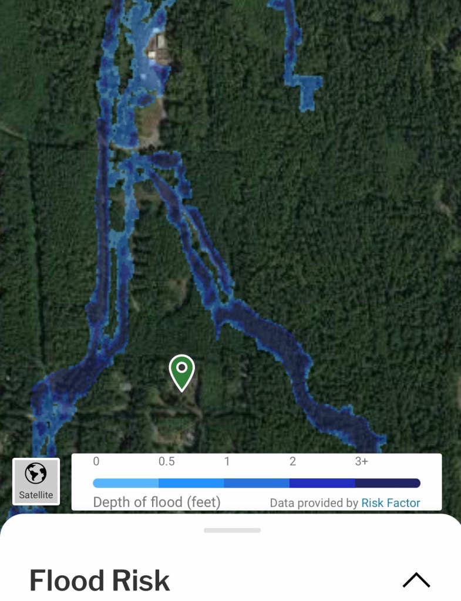Viewport: 461px width, 601px height.
Task: Select the darkest 3+ feet legend segment
Action: [388, 483]
